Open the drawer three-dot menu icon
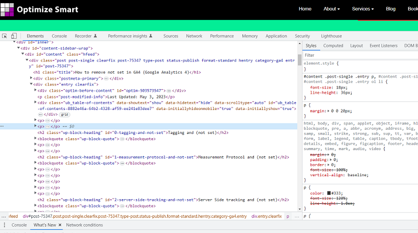418x233 pixels. 4,225
